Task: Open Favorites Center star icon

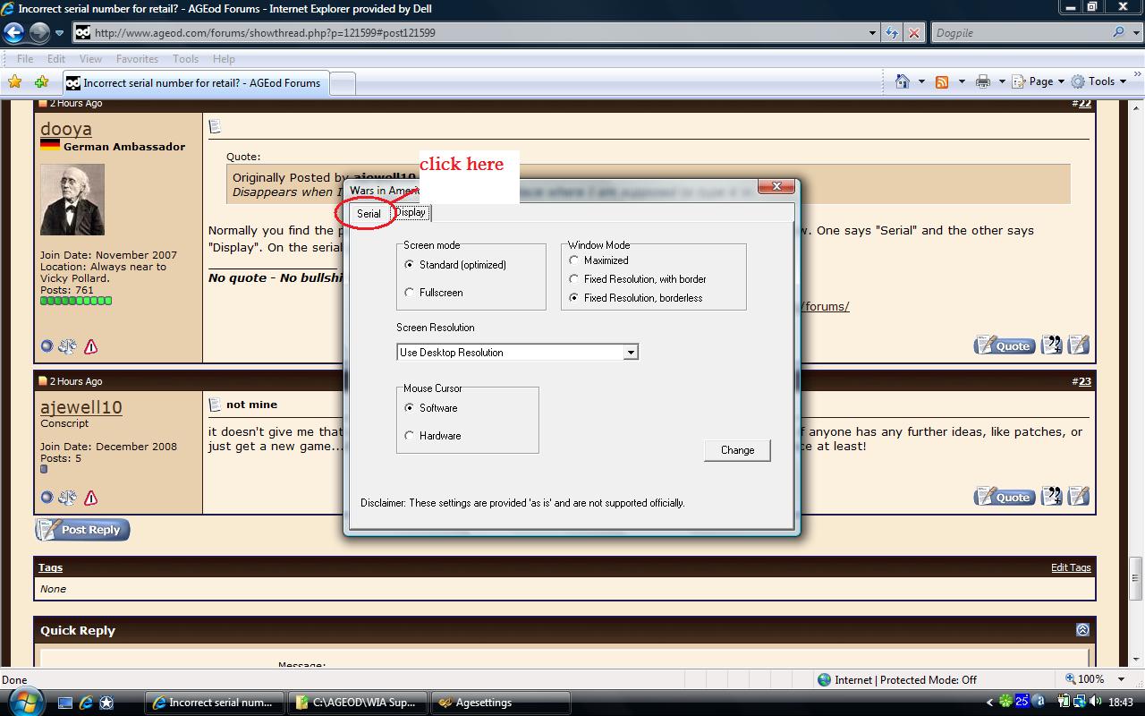Action: tap(15, 82)
